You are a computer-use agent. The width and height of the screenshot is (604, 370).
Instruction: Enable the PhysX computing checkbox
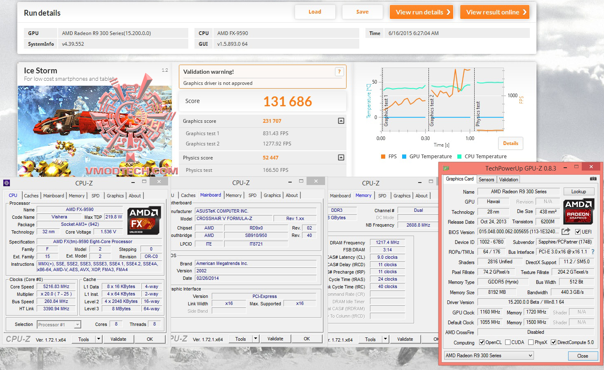531,342
